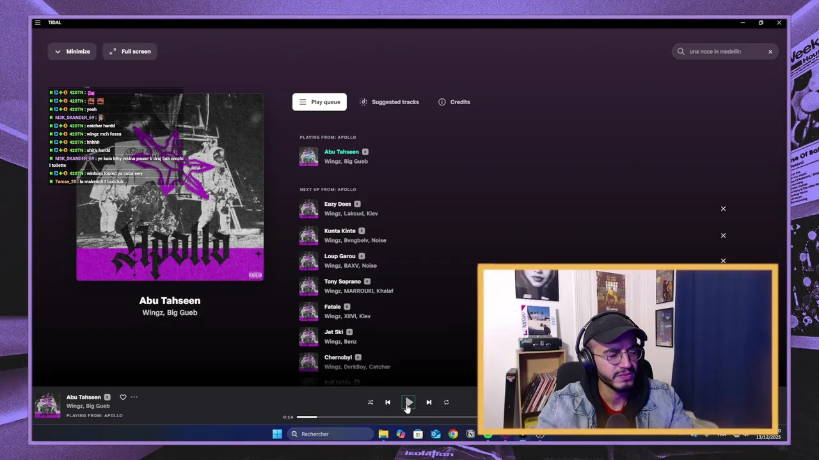Open artists Wingz, Lakoud, Kiev under Eazy Does
The image size is (819, 460).
click(x=351, y=213)
